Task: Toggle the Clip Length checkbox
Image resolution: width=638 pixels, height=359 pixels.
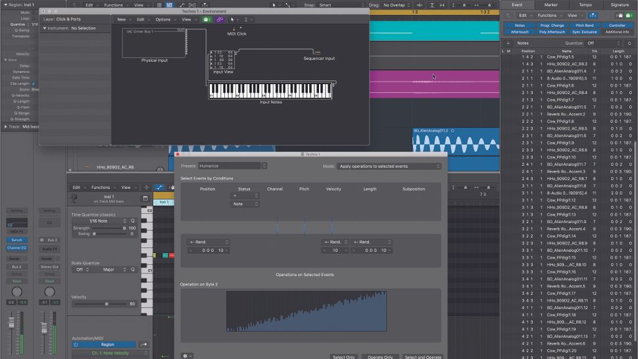Action: 34,84
